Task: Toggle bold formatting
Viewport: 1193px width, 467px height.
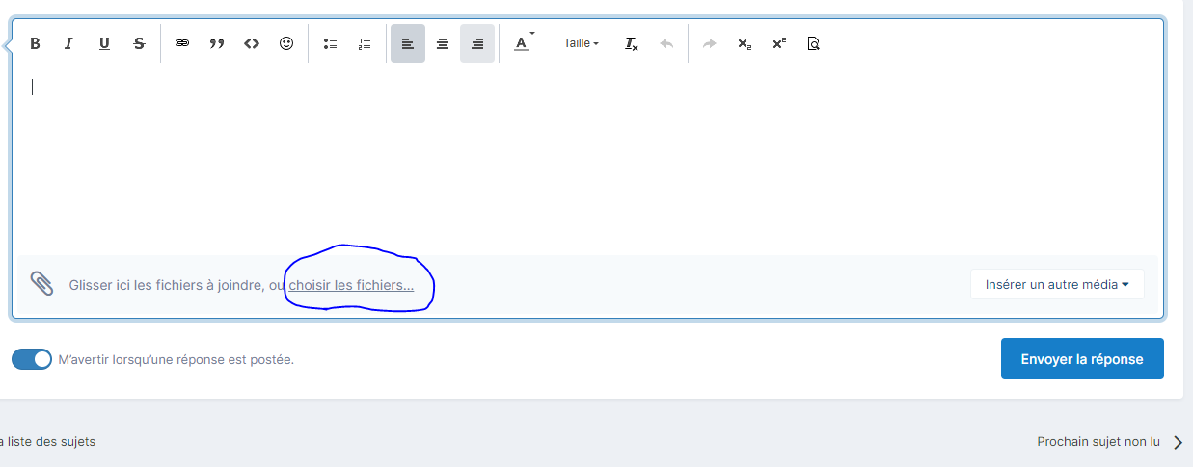Action: (x=35, y=43)
